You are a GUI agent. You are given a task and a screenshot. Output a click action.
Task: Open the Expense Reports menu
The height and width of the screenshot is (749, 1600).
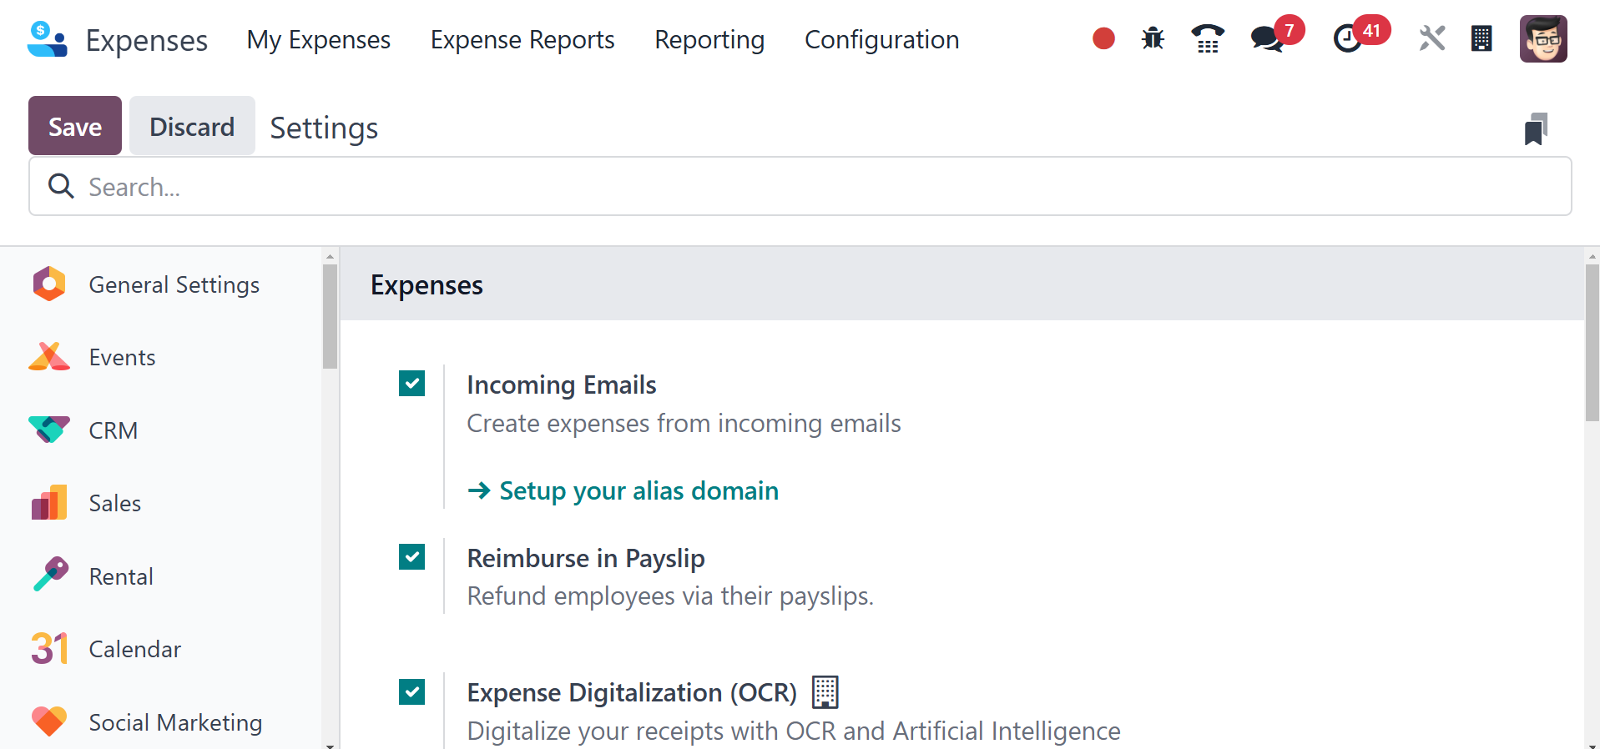pyautogui.click(x=522, y=40)
